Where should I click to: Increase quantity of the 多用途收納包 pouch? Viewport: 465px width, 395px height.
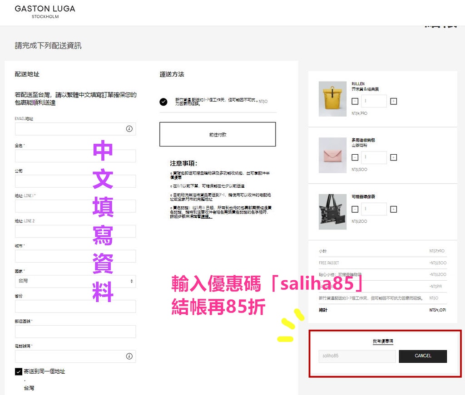394,157
